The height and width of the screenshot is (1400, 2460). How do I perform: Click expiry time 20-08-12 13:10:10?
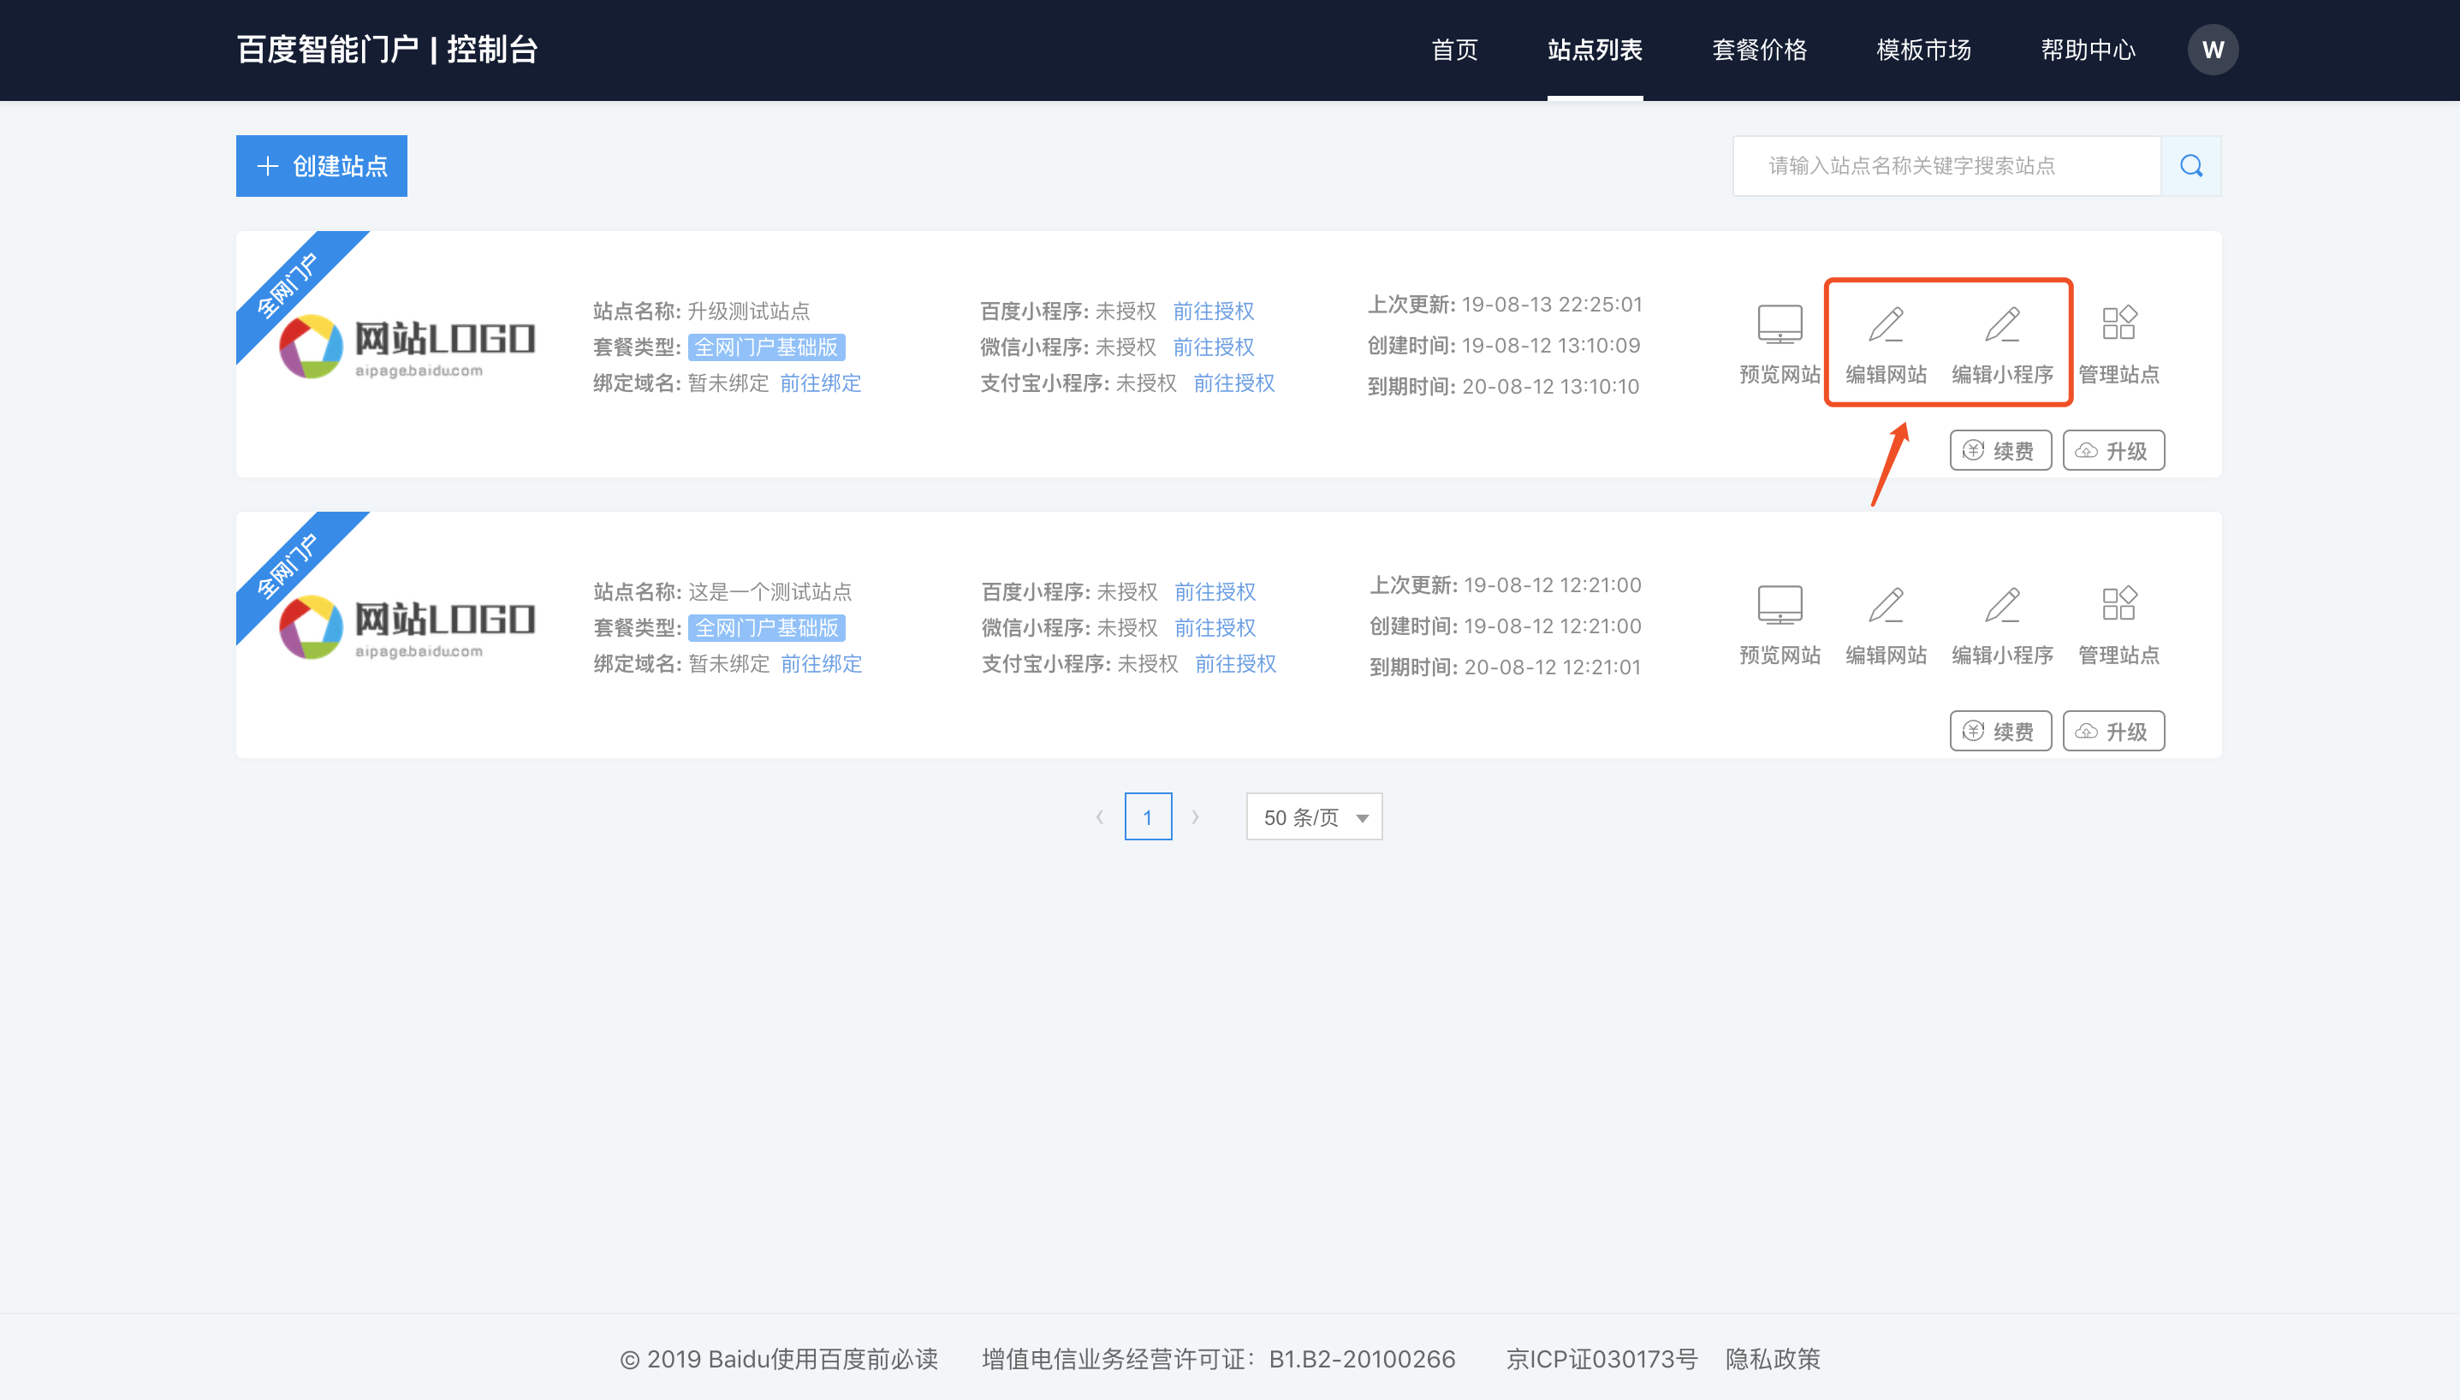(x=1550, y=387)
